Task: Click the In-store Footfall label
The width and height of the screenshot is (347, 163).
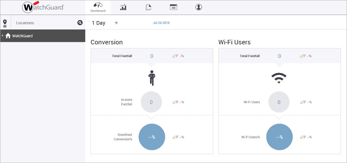Action: [x=127, y=102]
